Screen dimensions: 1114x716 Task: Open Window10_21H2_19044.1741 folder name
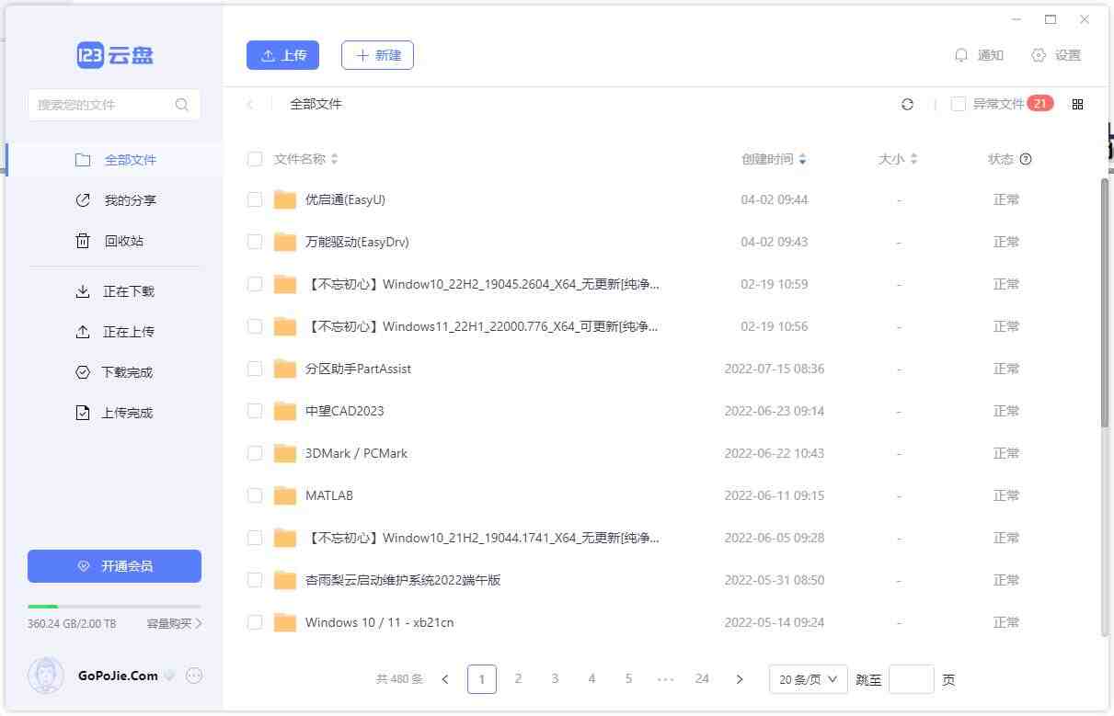click(482, 538)
